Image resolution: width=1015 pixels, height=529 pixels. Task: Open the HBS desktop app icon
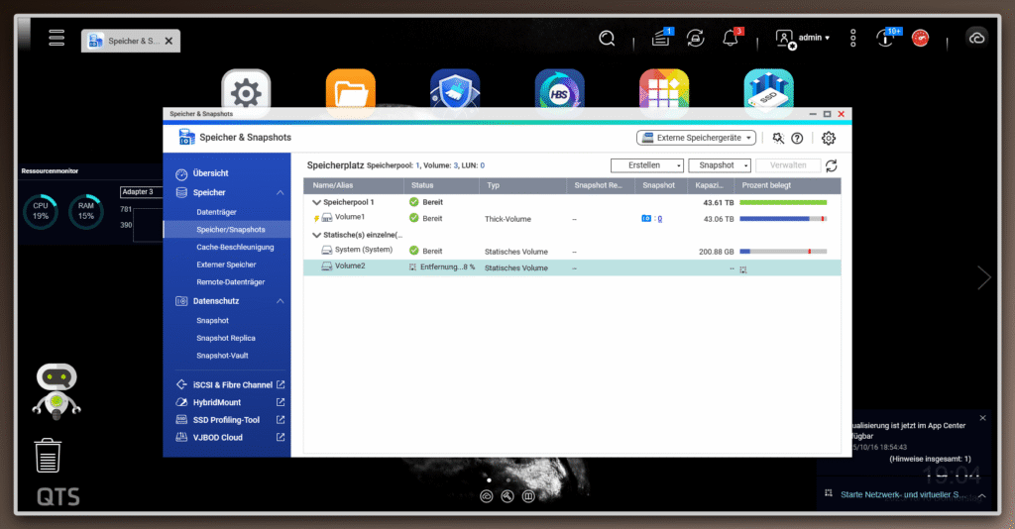tap(559, 93)
